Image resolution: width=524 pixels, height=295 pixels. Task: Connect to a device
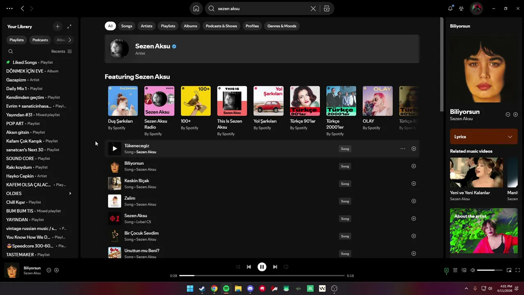point(464,270)
